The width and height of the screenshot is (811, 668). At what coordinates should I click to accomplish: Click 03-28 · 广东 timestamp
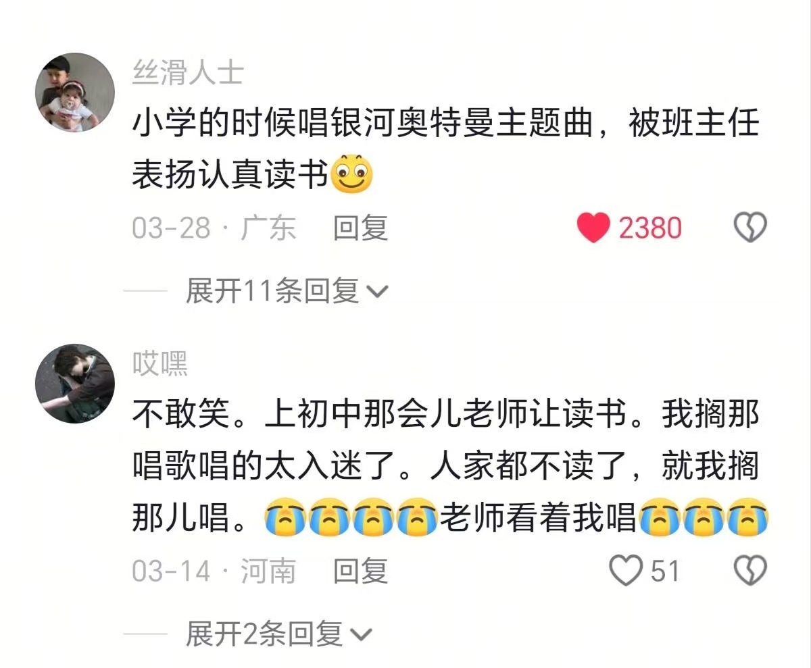pos(214,228)
